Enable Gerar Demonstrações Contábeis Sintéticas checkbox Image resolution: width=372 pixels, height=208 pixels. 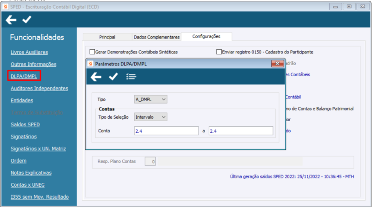[92, 52]
